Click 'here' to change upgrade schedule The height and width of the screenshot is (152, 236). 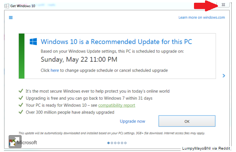pos(55,70)
